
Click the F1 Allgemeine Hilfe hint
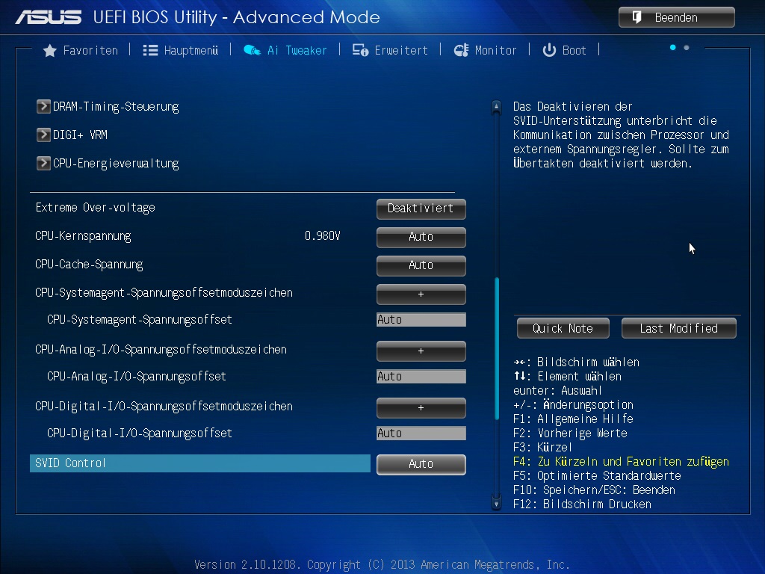(573, 419)
